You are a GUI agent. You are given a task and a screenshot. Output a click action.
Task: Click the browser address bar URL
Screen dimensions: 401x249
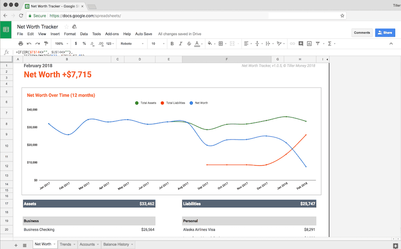(x=85, y=16)
